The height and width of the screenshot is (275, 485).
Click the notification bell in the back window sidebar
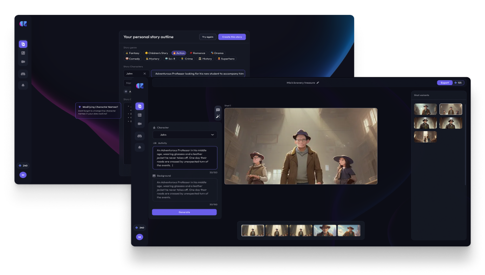(x=23, y=85)
